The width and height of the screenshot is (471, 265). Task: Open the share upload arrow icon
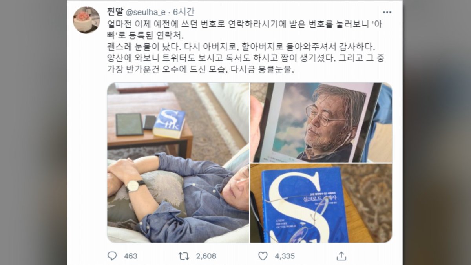(x=341, y=256)
